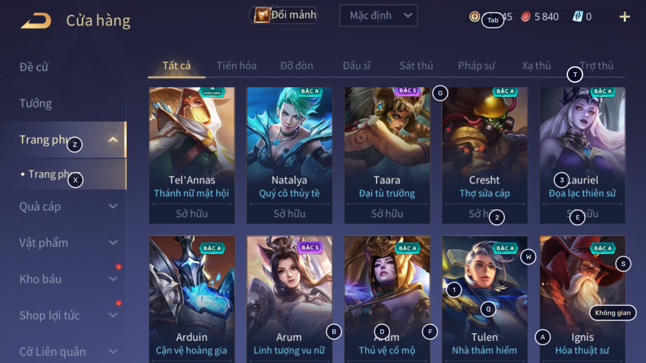Switch to the Sát thủ tab

416,66
